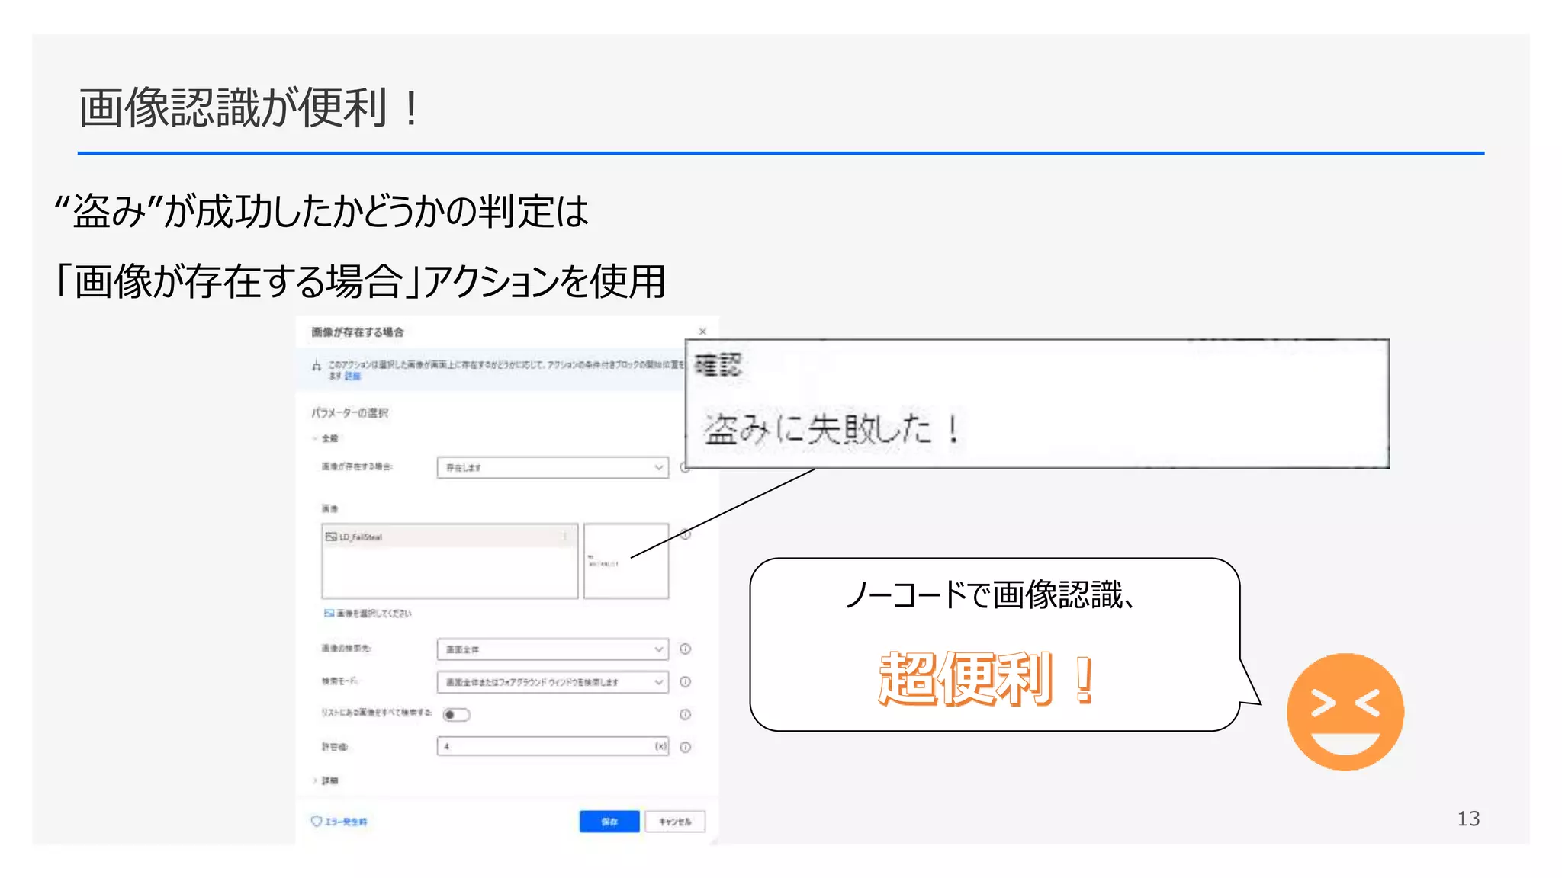This screenshot has height=878, width=1562.
Task: Click the action icon in the description banner
Action: pyautogui.click(x=317, y=366)
